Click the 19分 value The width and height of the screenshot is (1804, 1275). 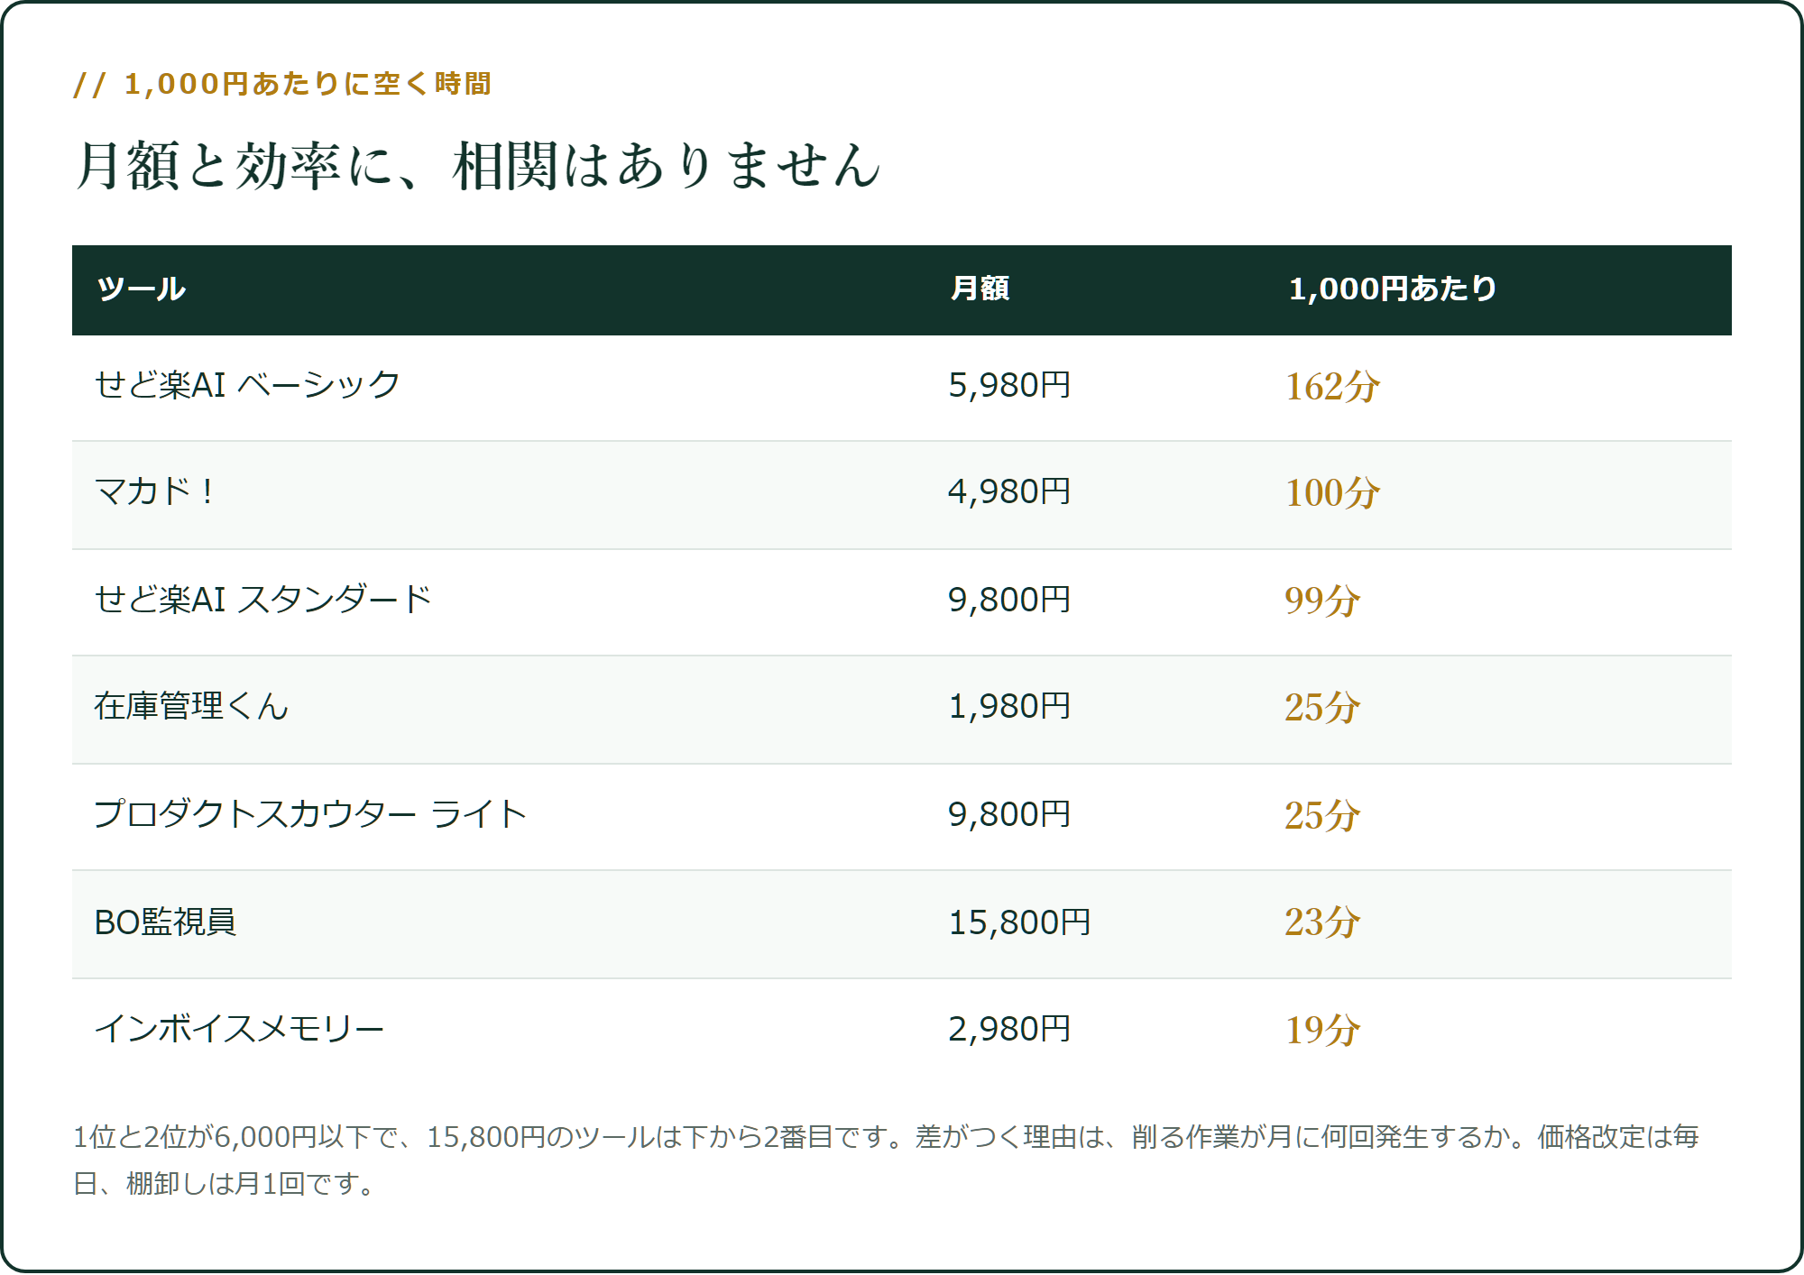[1322, 1030]
